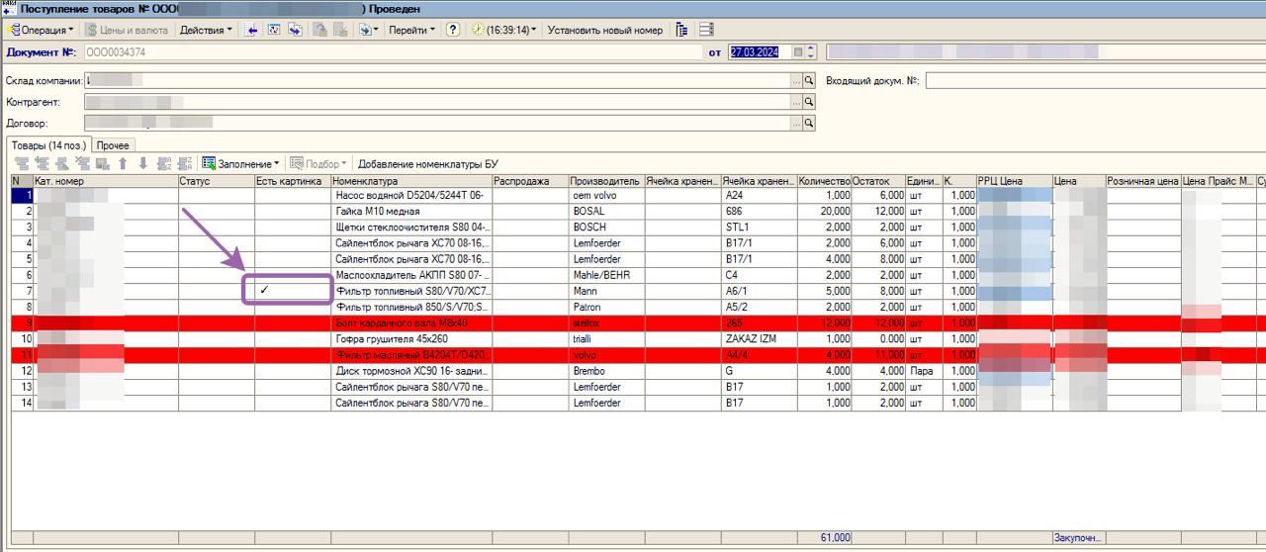Viewport: 1266px width, 552px height.
Task: Click the add-row icon in goods table toolbar
Action: click(x=22, y=163)
